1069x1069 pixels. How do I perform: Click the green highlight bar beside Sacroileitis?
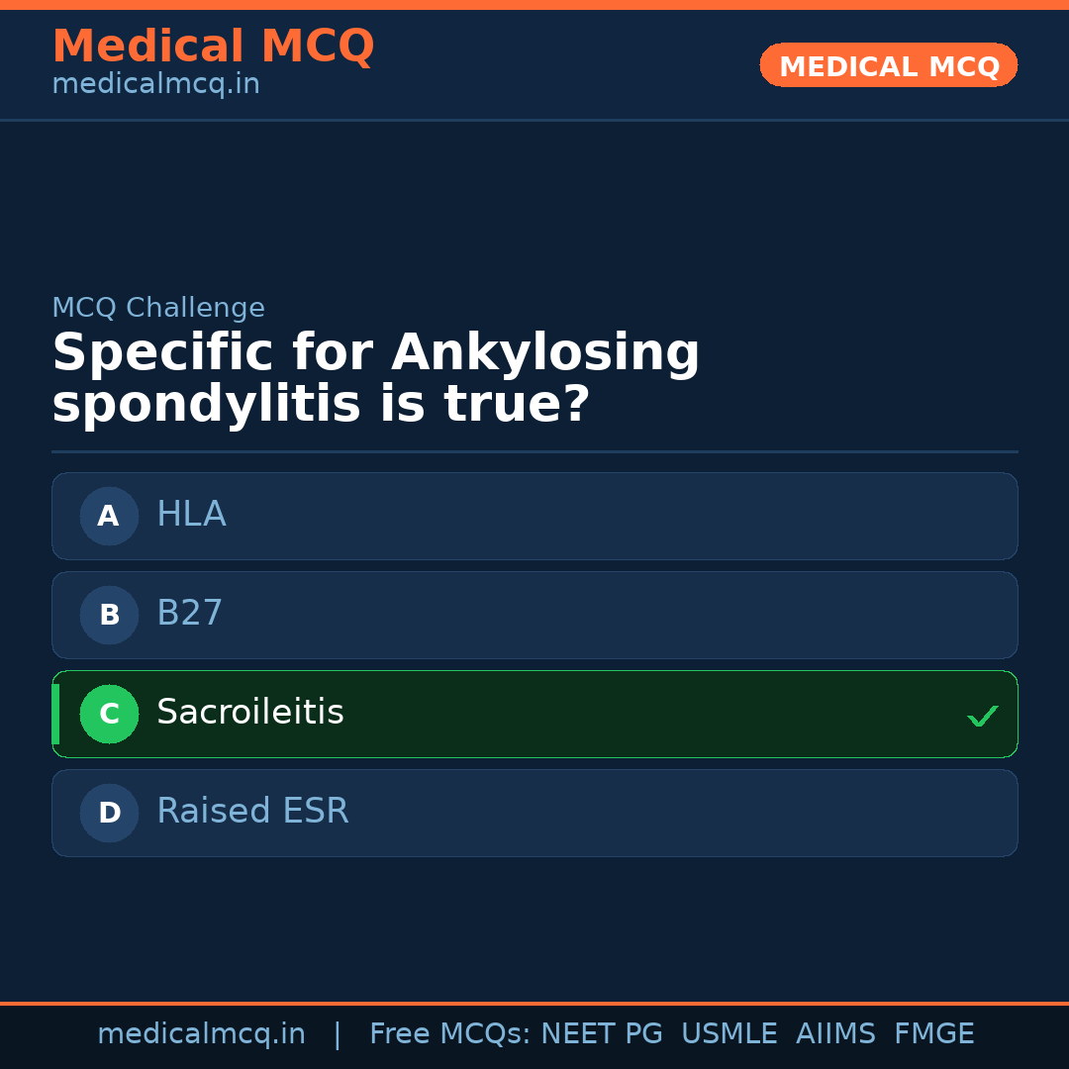[55, 714]
